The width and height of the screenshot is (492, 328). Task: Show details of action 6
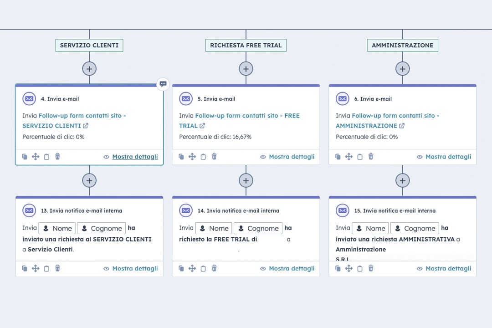(x=444, y=157)
